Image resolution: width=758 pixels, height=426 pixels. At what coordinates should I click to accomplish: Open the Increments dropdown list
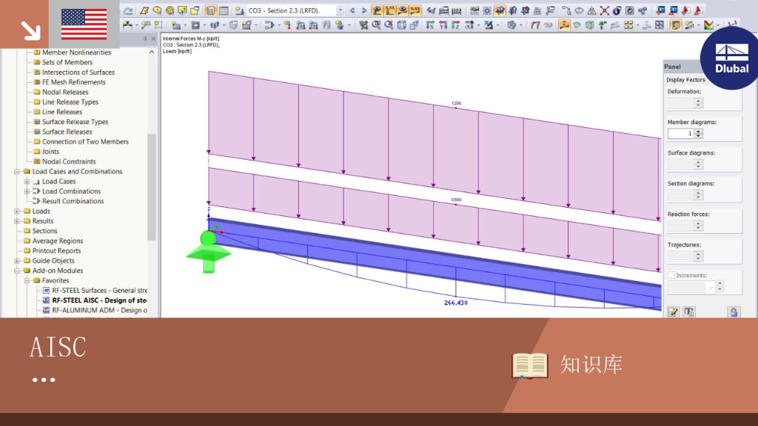click(x=711, y=288)
